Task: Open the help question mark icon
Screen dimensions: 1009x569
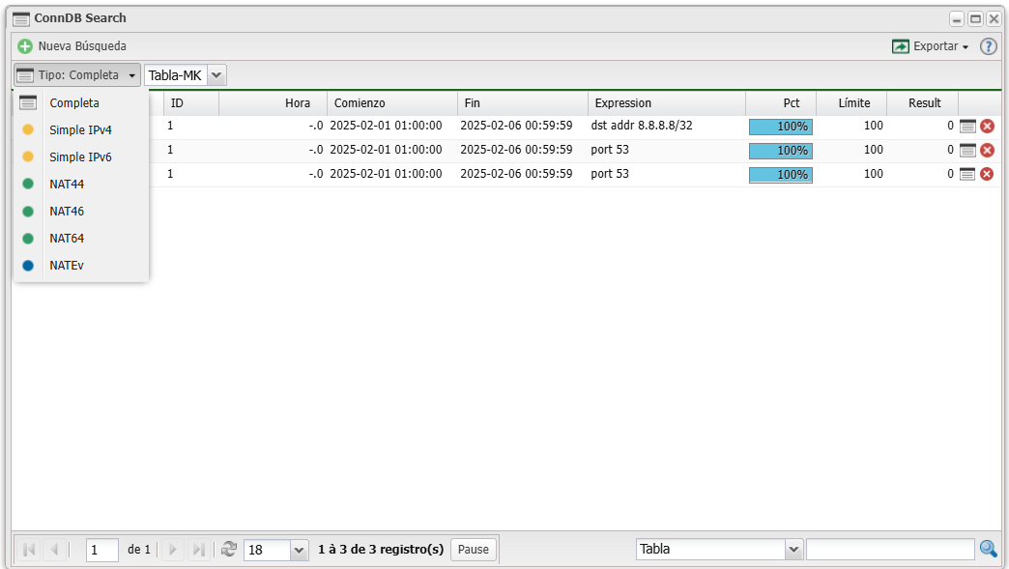Action: click(988, 46)
